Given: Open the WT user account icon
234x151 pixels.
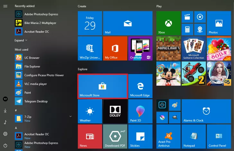Looking at the screenshot, I should coord(5,99).
